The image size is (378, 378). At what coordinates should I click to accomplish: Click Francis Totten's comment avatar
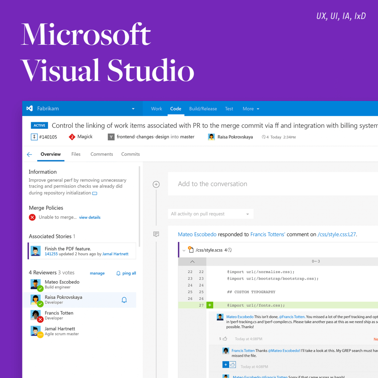pyautogui.click(x=226, y=351)
